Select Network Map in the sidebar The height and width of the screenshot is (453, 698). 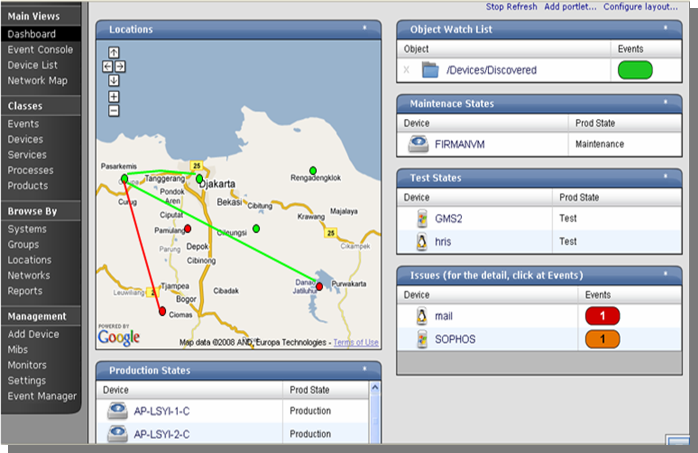pos(37,81)
